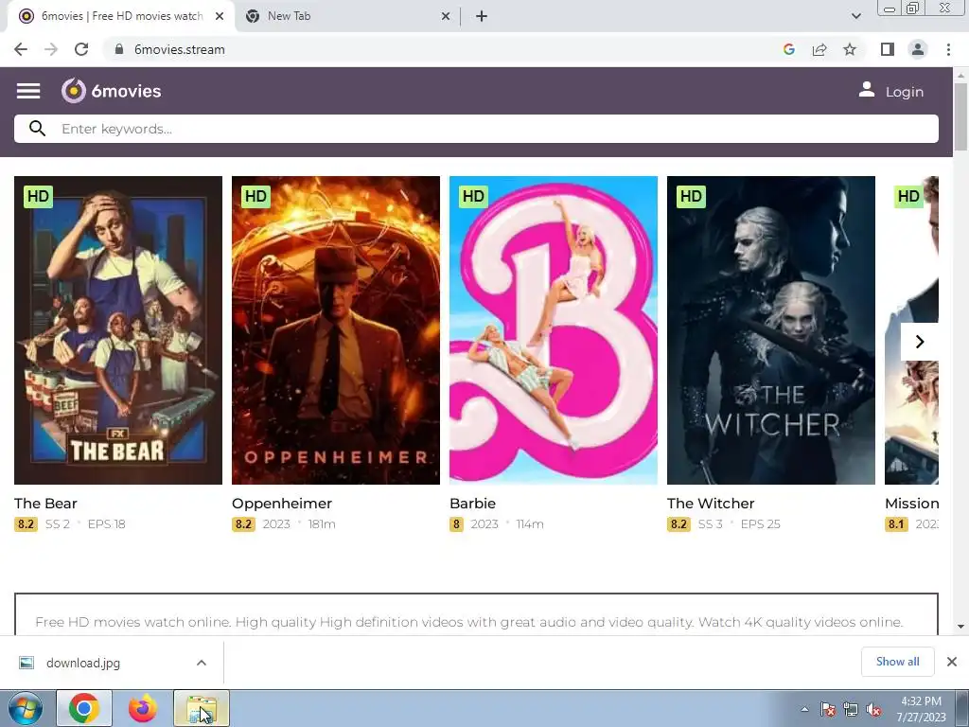
Task: Click the muted volume tray icon
Action: point(873,709)
